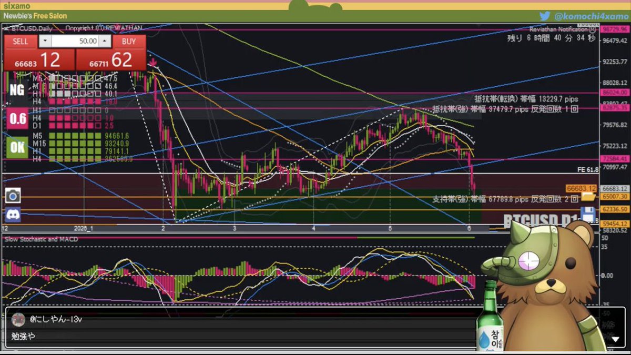Click the yellow folder load icon
Screen dimensions: 631x355
(588, 196)
